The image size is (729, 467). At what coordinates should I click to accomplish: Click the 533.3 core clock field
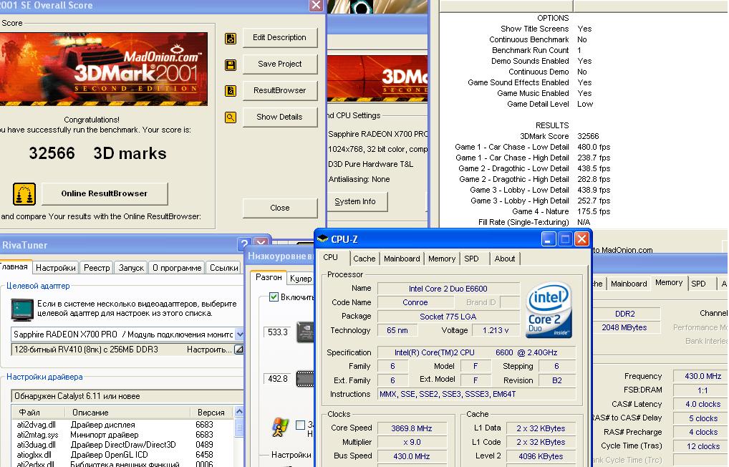click(x=278, y=332)
